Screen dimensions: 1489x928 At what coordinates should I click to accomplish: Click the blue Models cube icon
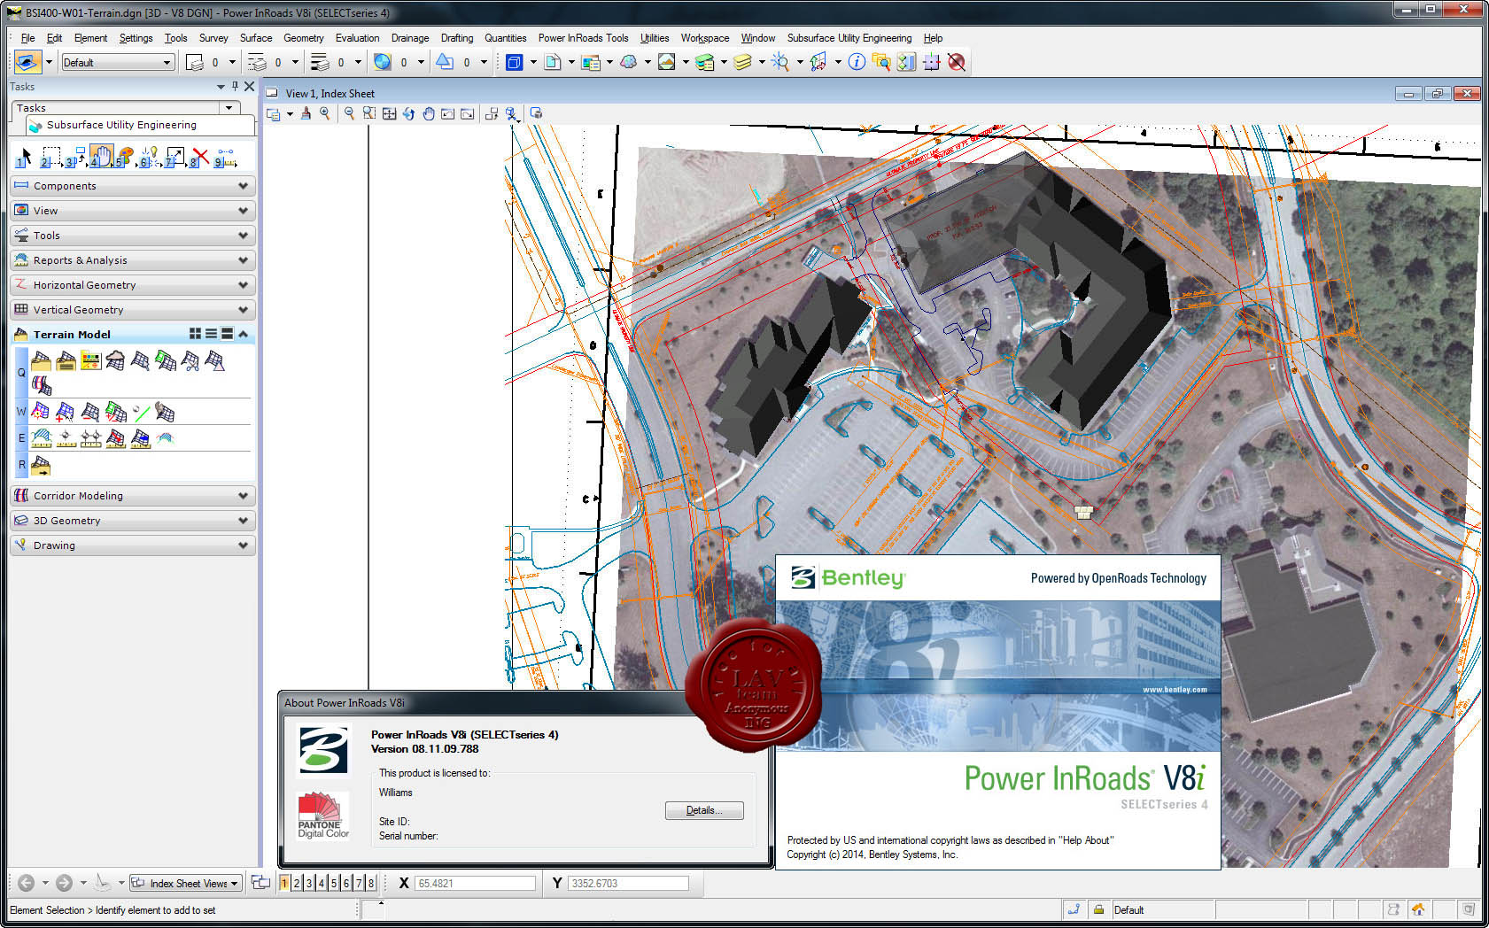515,62
